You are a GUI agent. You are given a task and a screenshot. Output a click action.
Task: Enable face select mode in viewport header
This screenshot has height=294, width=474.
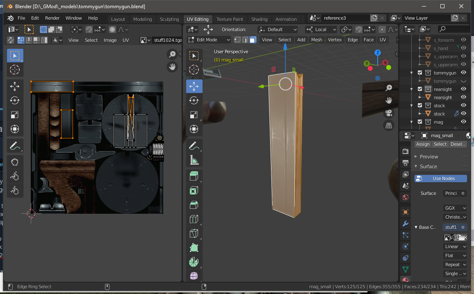[x=253, y=40]
